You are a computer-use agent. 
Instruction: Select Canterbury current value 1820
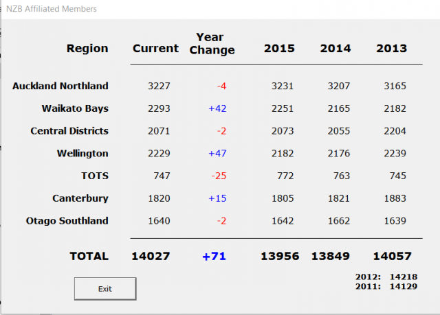point(159,198)
